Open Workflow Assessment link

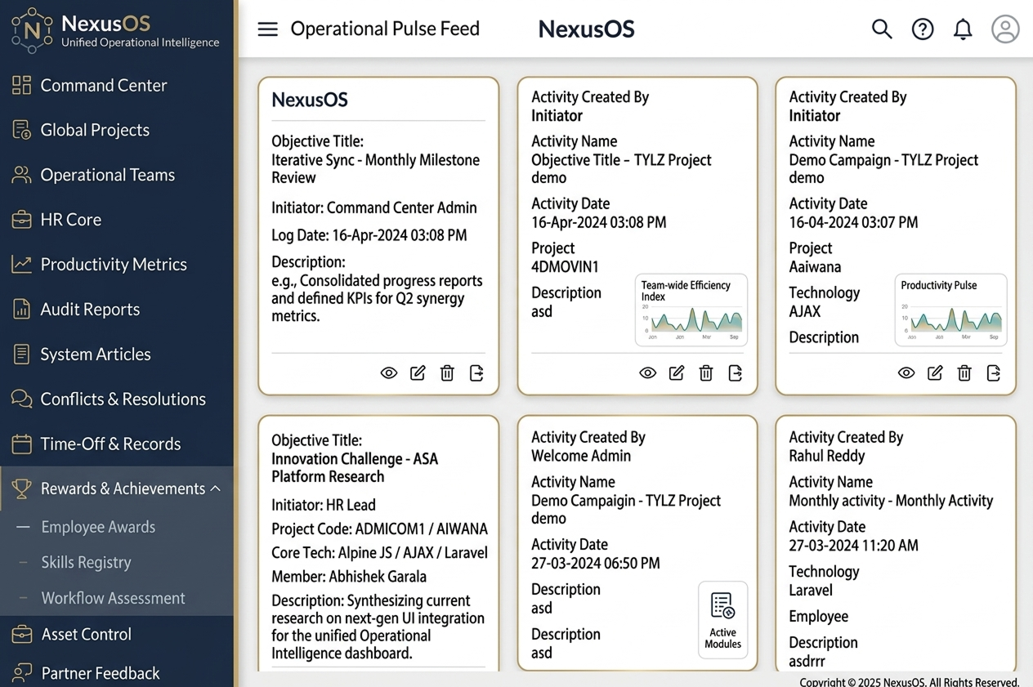(113, 598)
